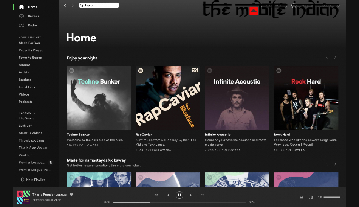Open Made For You library
359x207 pixels.
pos(29,43)
